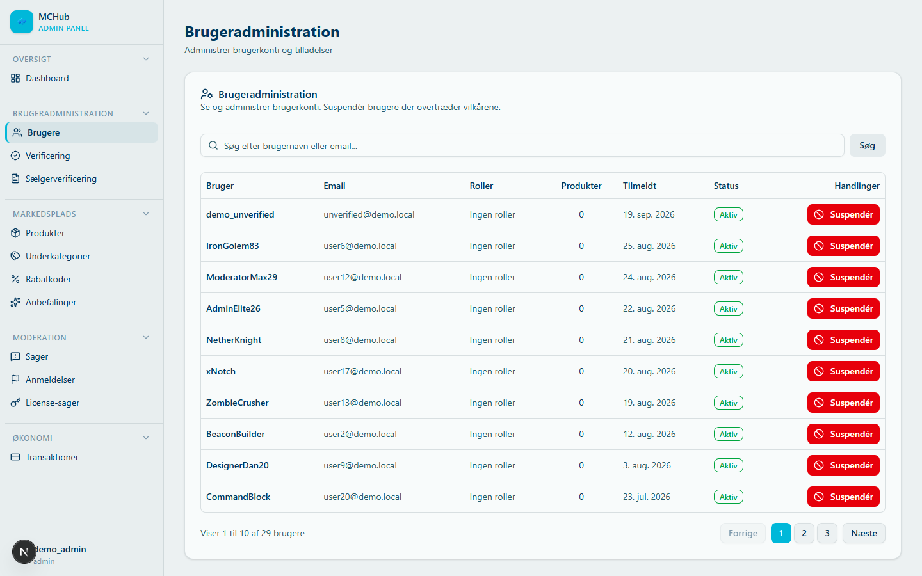Screen dimensions: 922x576
Task: Collapse the Oversigt section chevron
Action: (x=146, y=59)
